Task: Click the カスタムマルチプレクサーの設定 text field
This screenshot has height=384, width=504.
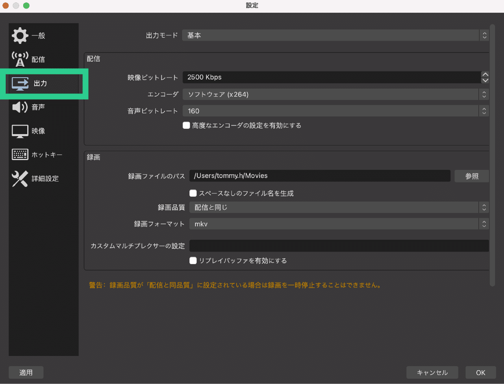Action: coord(339,246)
